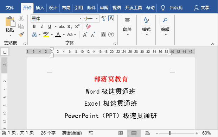
Task: Toggle Underline formatting
Action: click(50, 26)
